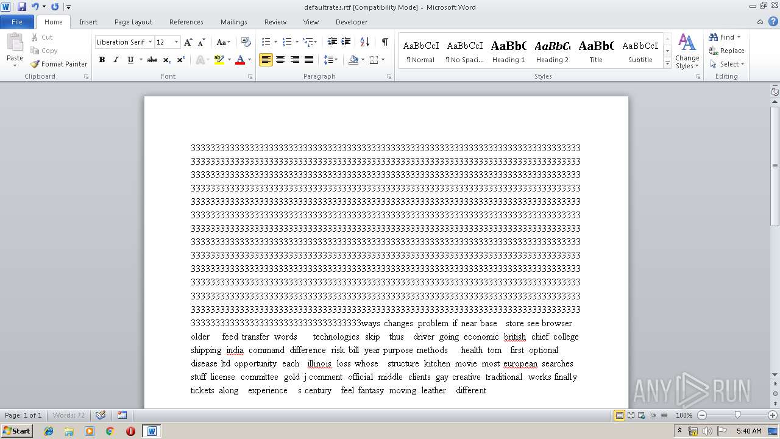Viewport: 780px width, 439px height.
Task: Apply superscript formatting
Action: pyautogui.click(x=181, y=60)
